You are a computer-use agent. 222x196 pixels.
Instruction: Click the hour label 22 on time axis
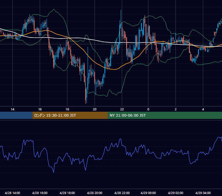click(122, 109)
